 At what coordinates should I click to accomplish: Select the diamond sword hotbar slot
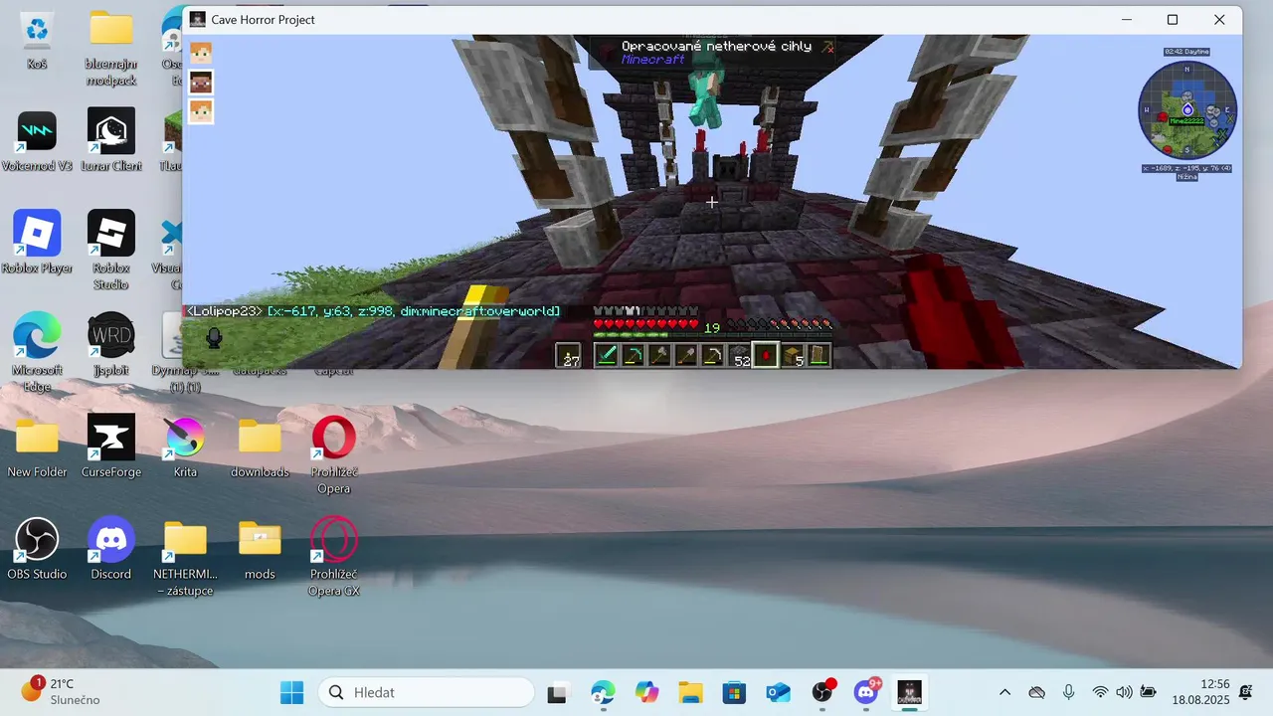[x=607, y=355]
